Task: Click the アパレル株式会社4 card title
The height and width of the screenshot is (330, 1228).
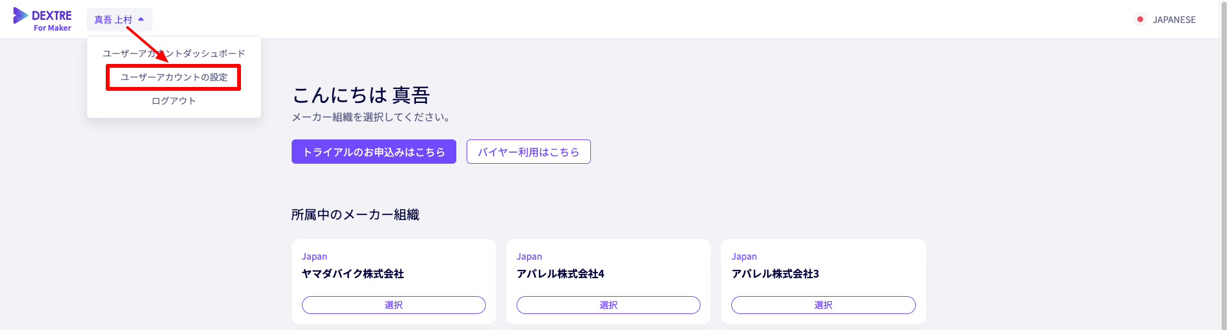Action: (560, 274)
